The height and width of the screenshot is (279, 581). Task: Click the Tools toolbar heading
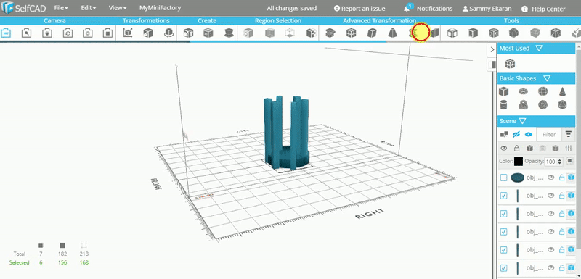(x=511, y=21)
